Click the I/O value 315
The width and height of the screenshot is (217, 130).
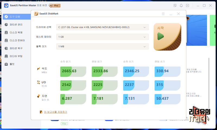159,85
